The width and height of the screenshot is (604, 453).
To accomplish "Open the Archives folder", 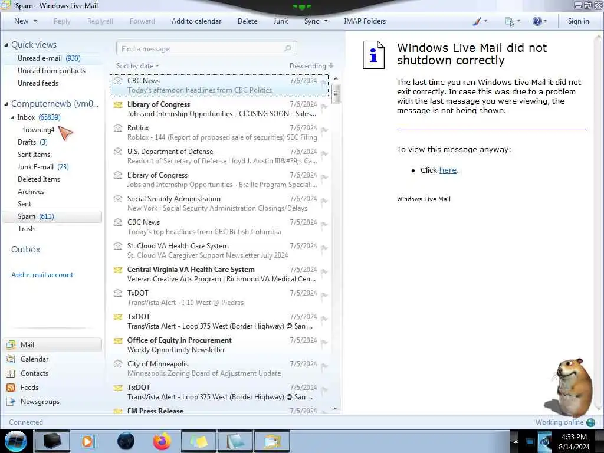I will [31, 192].
